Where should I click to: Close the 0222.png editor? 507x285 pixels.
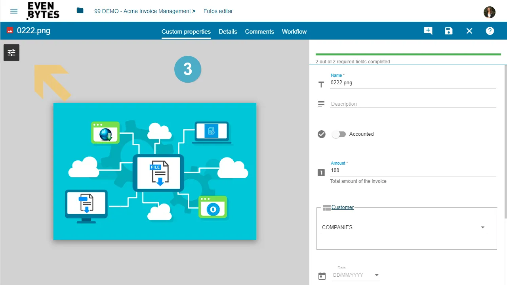click(469, 31)
